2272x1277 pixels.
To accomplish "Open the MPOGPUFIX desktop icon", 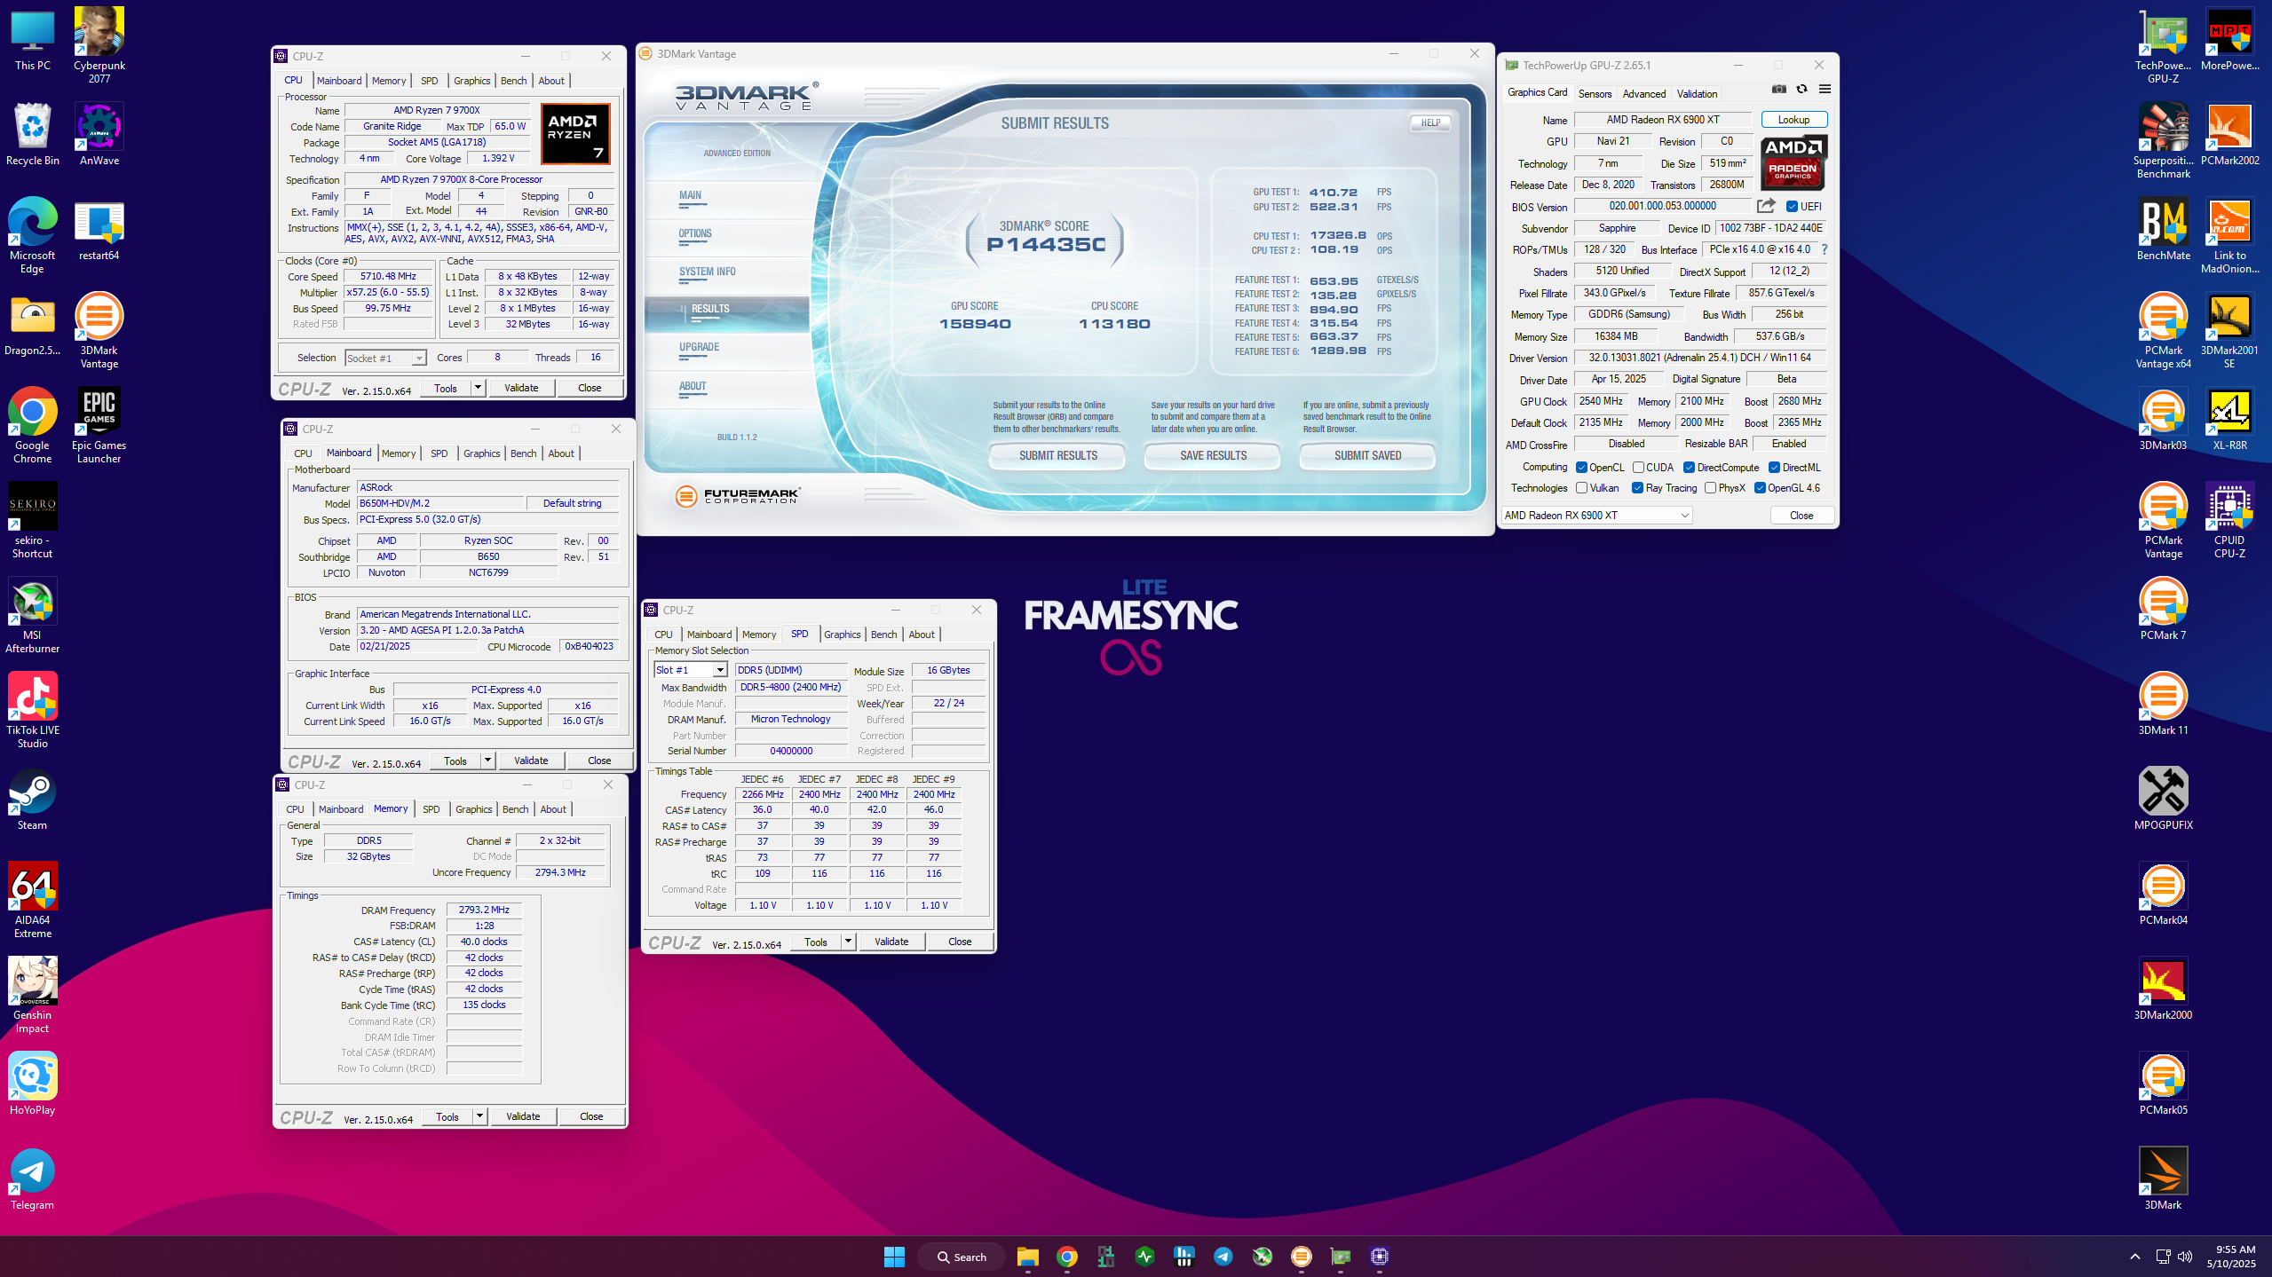I will (2163, 800).
